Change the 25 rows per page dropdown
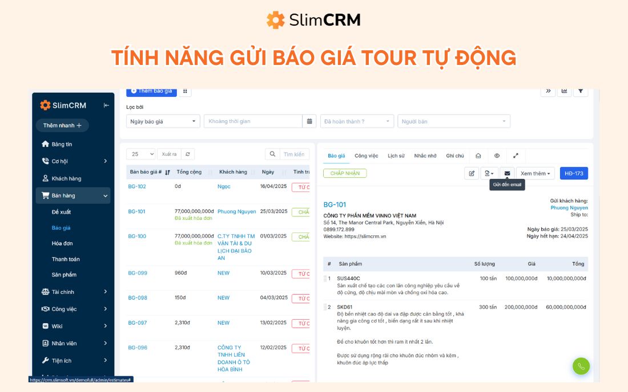 (x=141, y=154)
